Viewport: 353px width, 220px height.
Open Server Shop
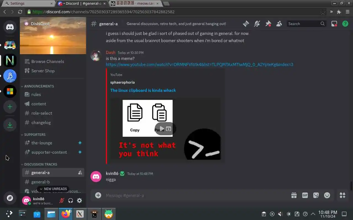point(53,71)
